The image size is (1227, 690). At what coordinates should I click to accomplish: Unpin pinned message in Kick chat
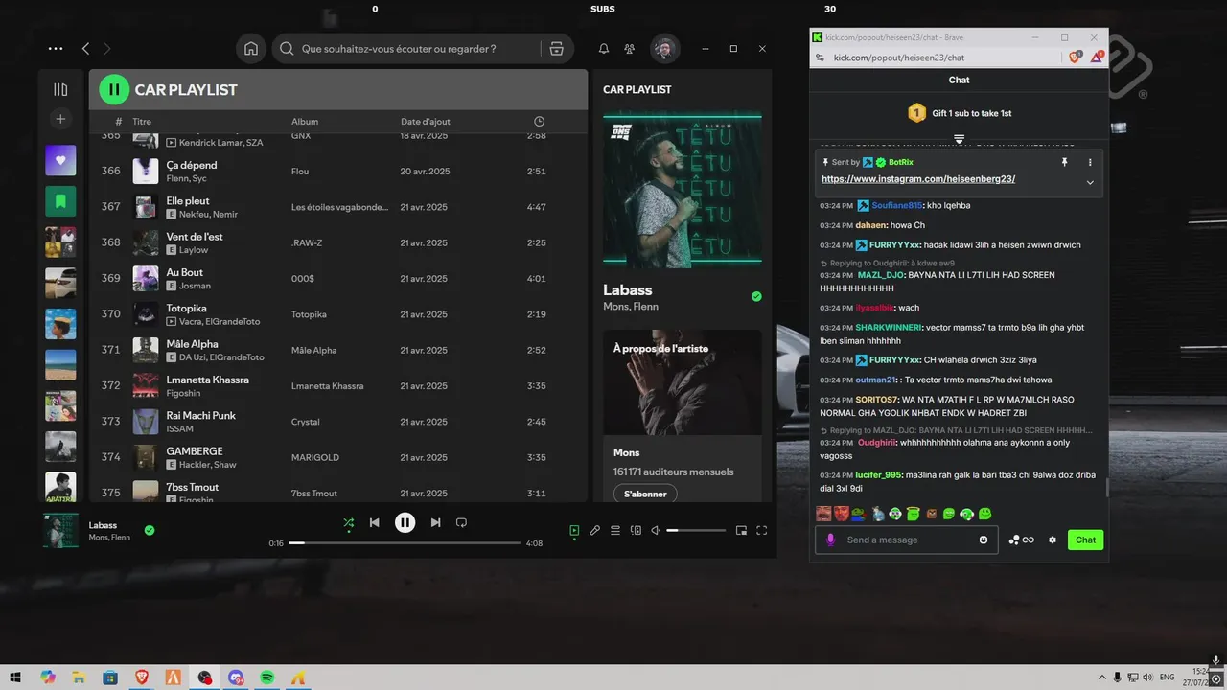pos(1064,163)
